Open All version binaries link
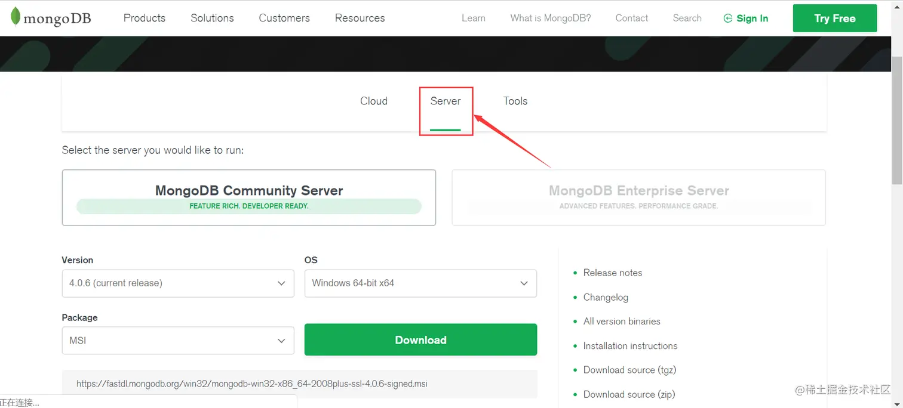This screenshot has height=408, width=903. [622, 321]
